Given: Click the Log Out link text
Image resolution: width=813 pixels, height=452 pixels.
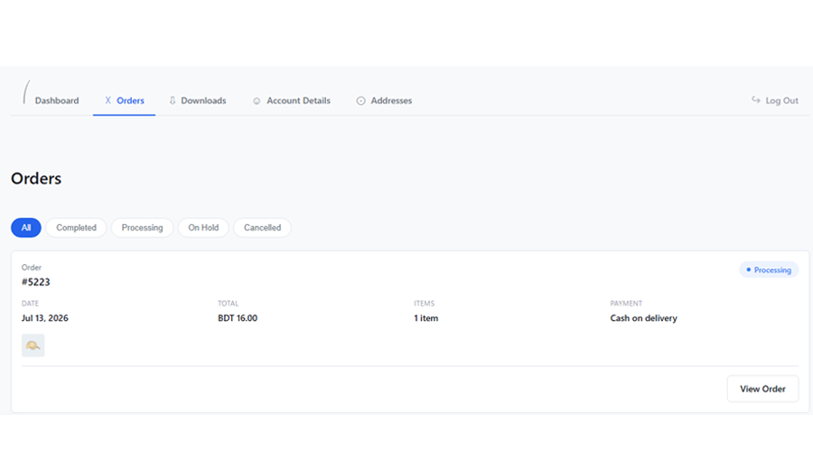Looking at the screenshot, I should pos(782,100).
